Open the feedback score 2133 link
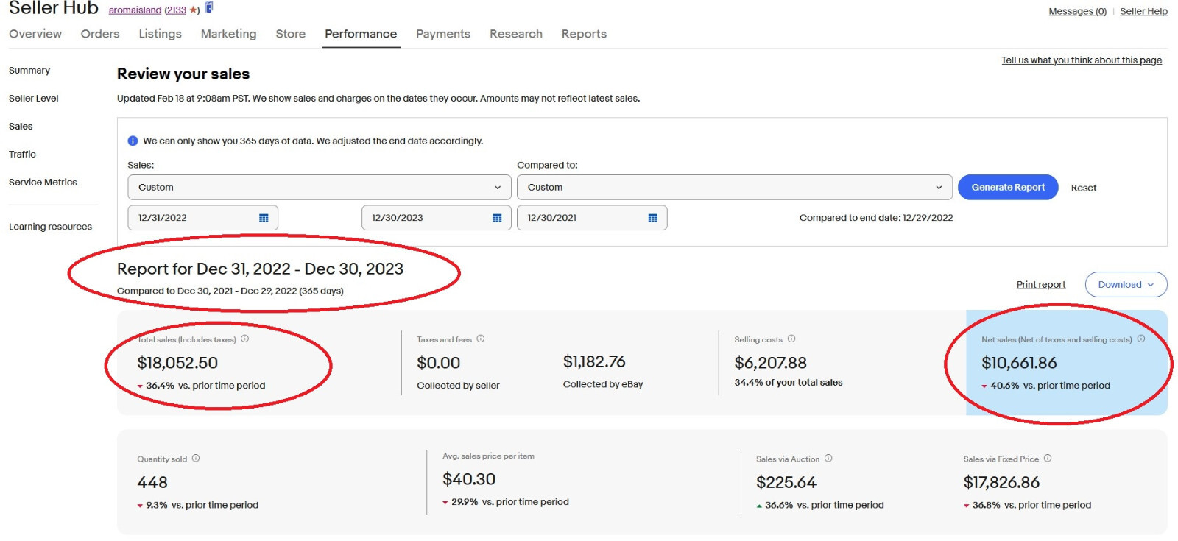Image resolution: width=1178 pixels, height=541 pixels. pos(175,10)
